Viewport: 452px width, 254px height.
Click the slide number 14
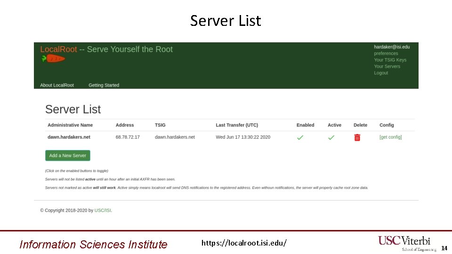tap(444, 248)
